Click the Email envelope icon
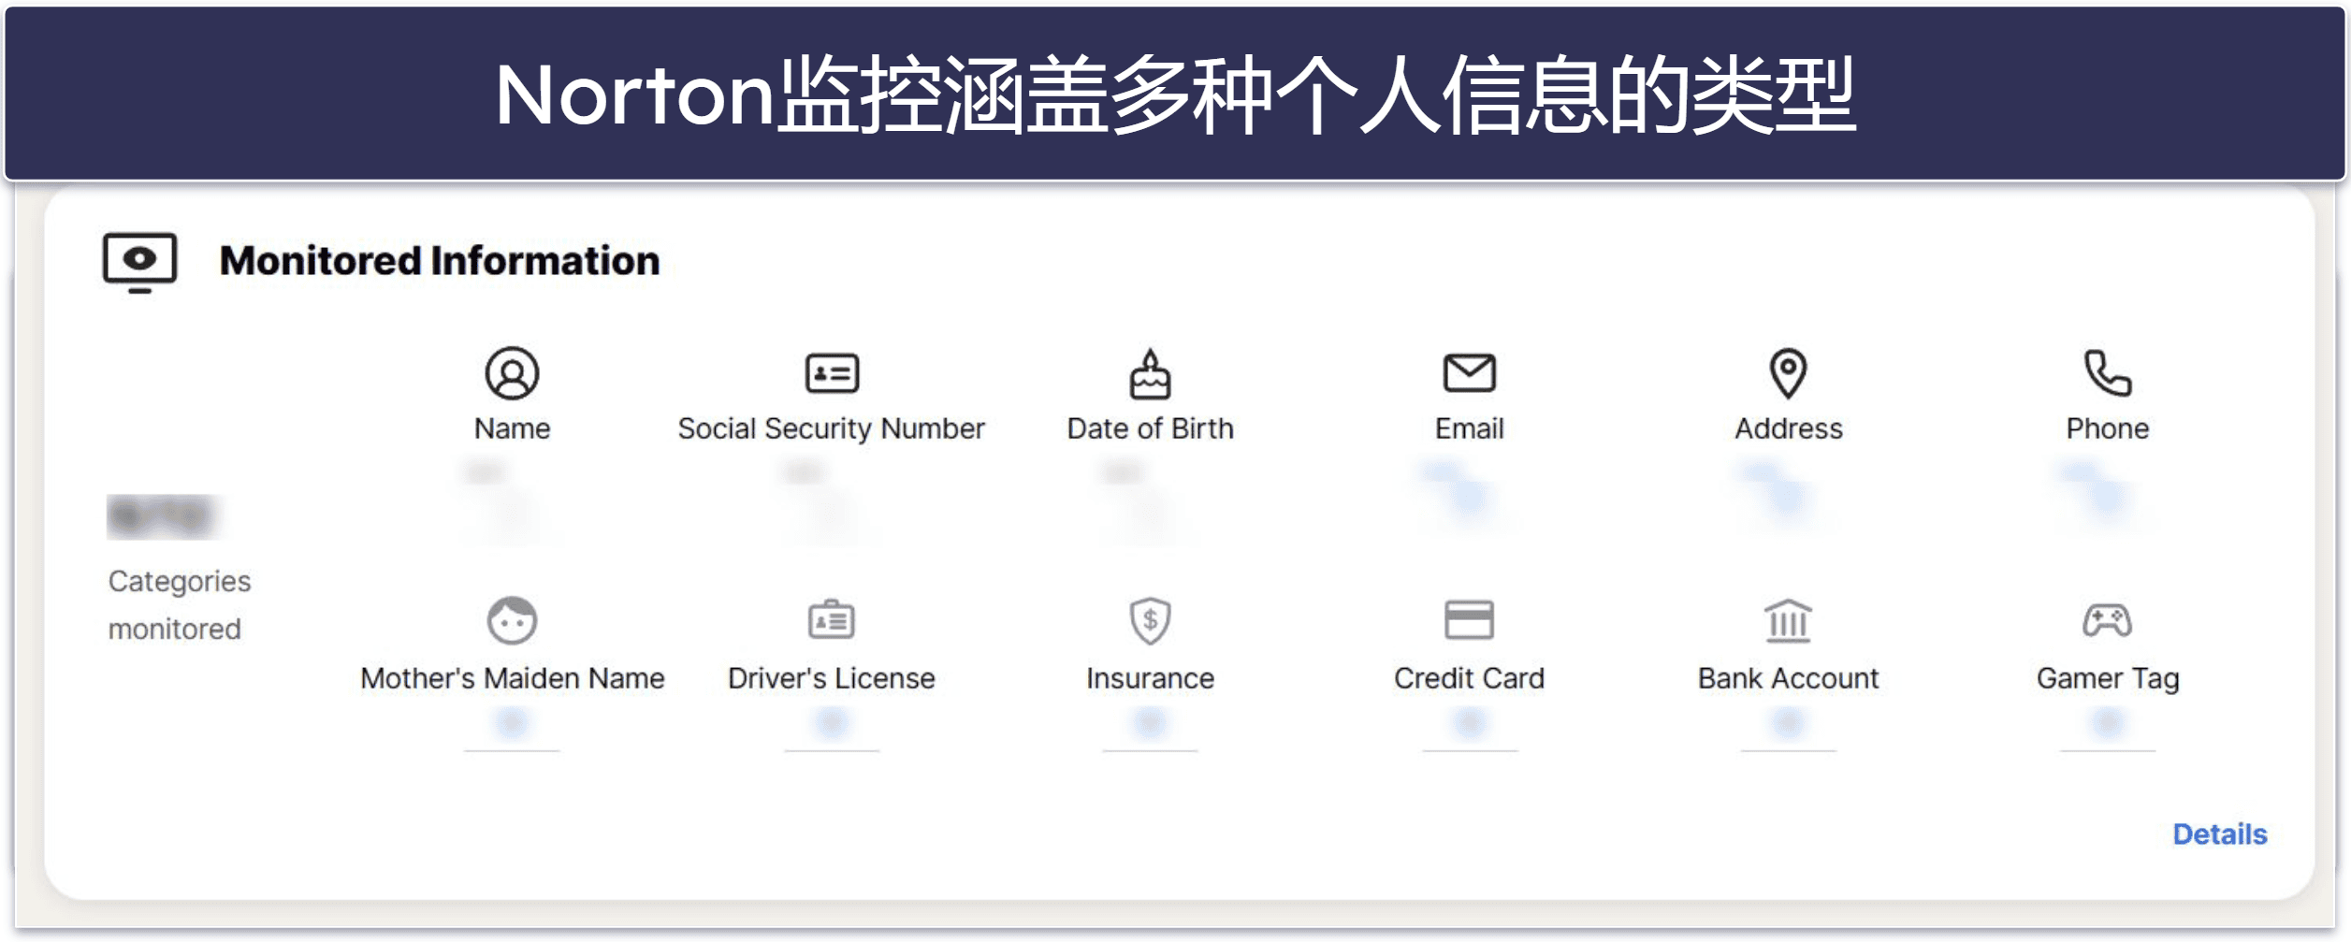 click(x=1469, y=373)
